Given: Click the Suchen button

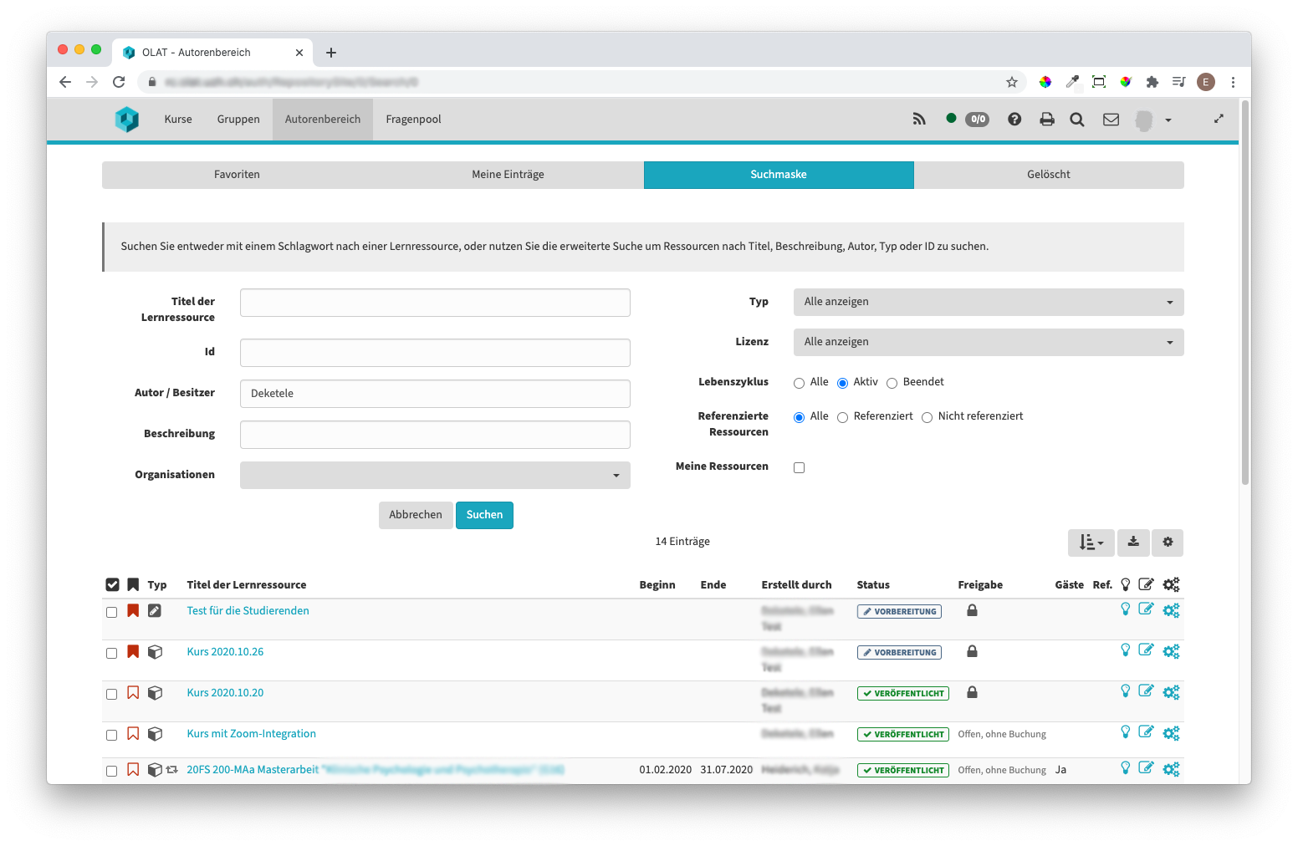Looking at the screenshot, I should click(x=484, y=515).
